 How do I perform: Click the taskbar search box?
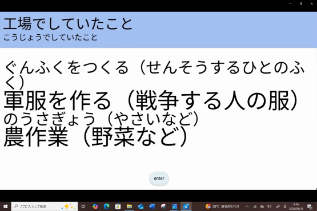pyautogui.click(x=45, y=206)
